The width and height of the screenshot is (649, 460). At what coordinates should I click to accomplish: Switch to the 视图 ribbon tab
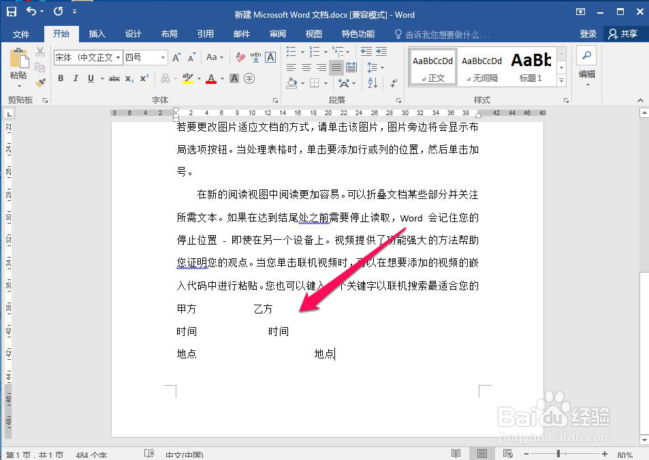(313, 33)
